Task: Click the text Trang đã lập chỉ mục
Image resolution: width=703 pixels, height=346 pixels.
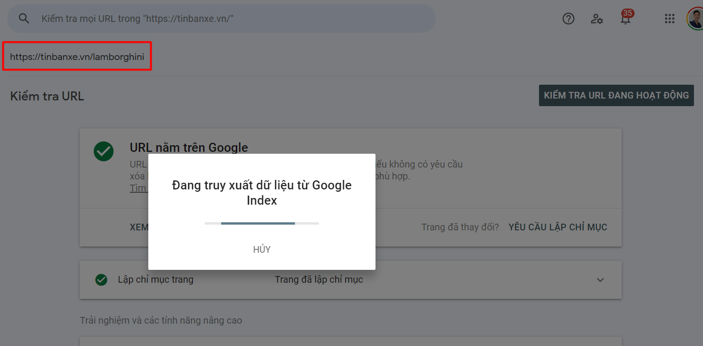Action: click(x=319, y=280)
